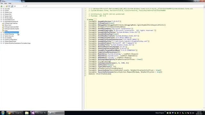Click the taskbar clock

click(x=199, y=113)
